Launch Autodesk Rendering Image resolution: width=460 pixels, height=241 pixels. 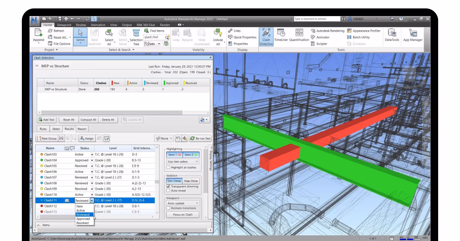[327, 31]
